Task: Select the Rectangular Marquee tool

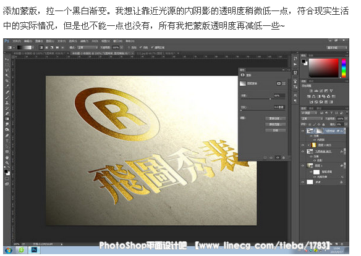Action: click(x=7, y=65)
